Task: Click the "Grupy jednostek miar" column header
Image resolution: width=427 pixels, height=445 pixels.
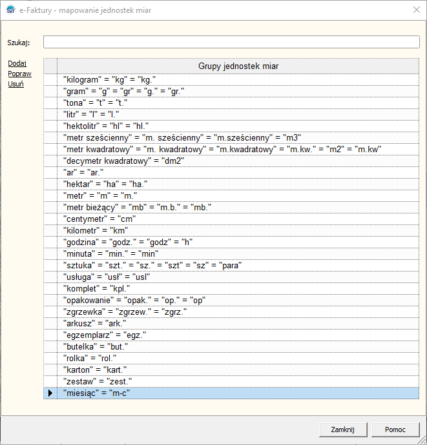Action: click(238, 66)
